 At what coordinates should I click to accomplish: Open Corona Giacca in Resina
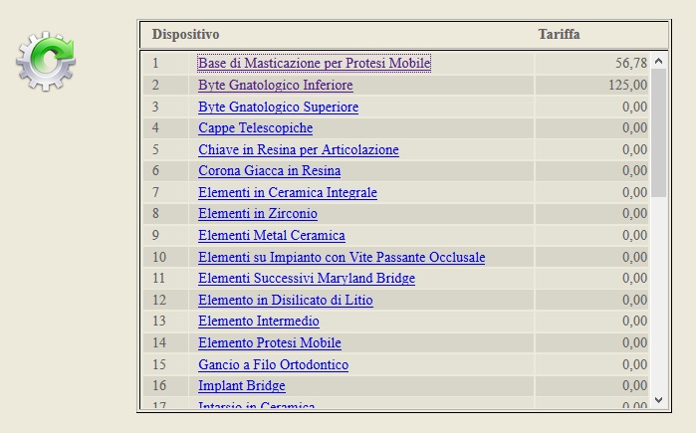point(270,171)
